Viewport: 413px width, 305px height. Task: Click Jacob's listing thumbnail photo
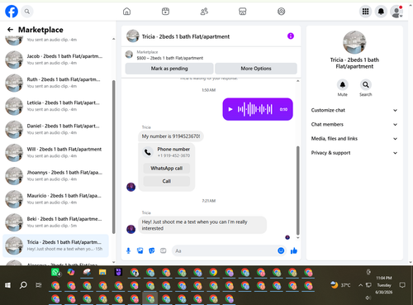[14, 60]
